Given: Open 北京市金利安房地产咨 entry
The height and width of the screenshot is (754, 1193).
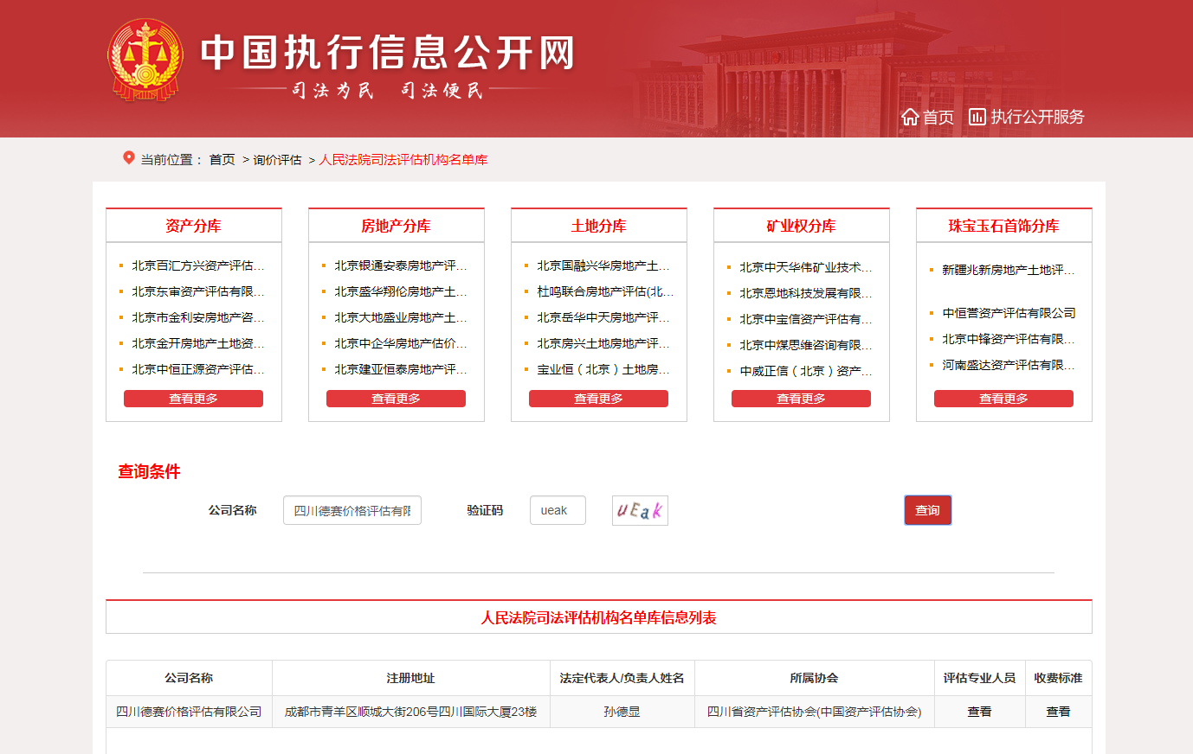Looking at the screenshot, I should 198,317.
